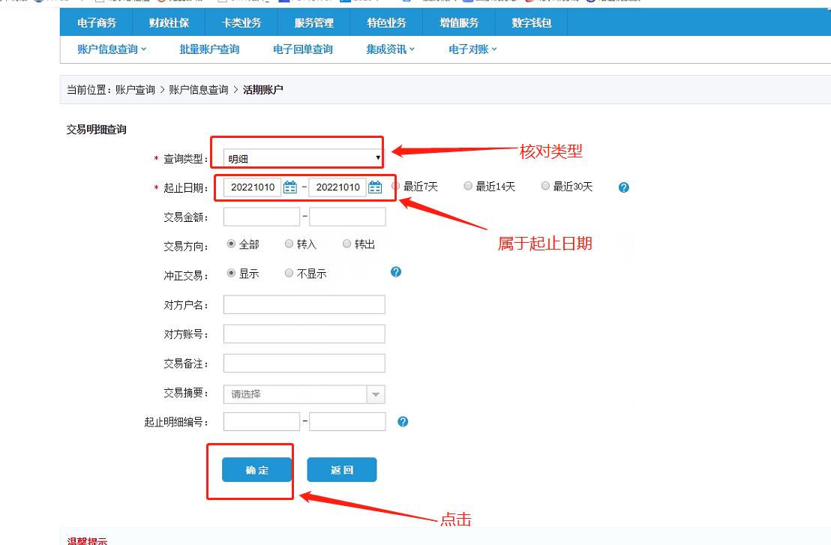Click the help icon beside 最近30天
This screenshot has height=545, width=831.
click(x=623, y=187)
